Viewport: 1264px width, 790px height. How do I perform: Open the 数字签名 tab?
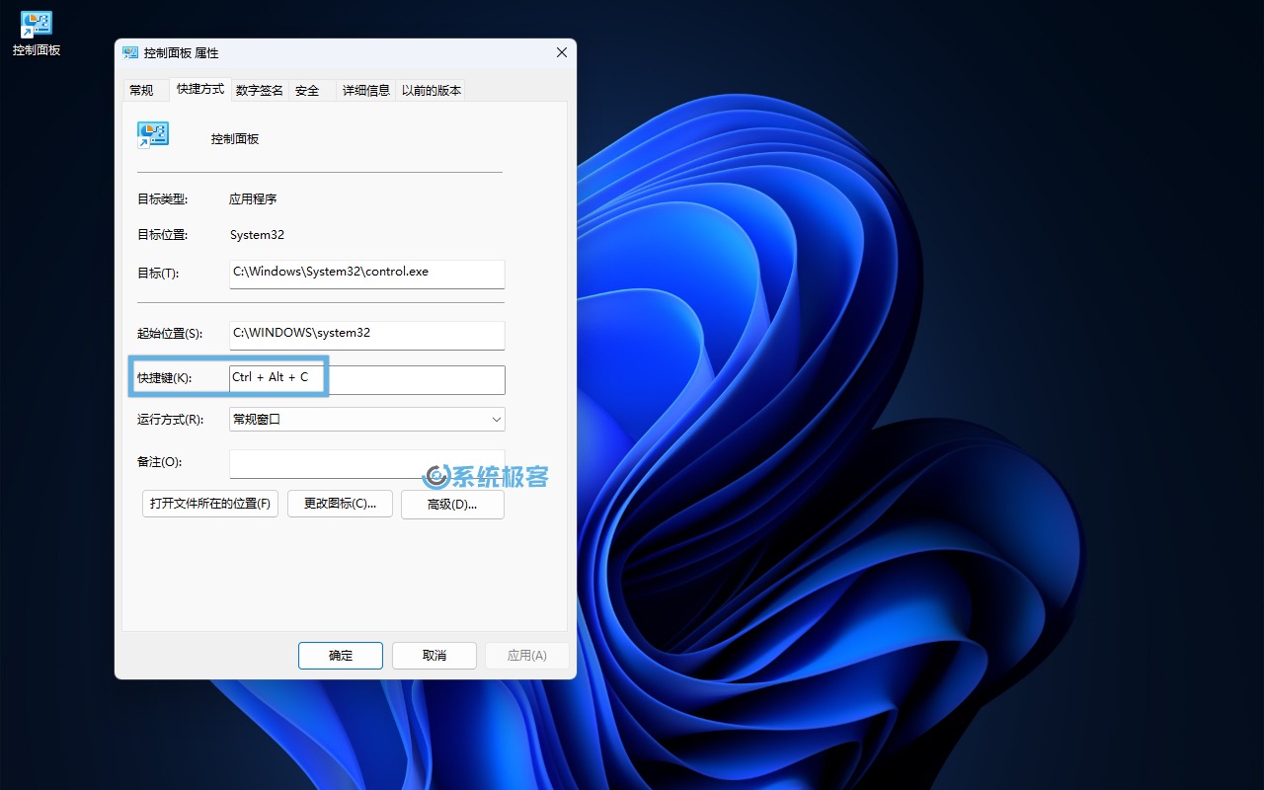260,91
